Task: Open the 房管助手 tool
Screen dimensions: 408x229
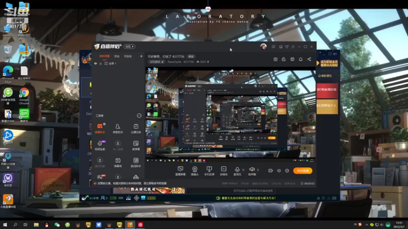Action: [x=118, y=128]
